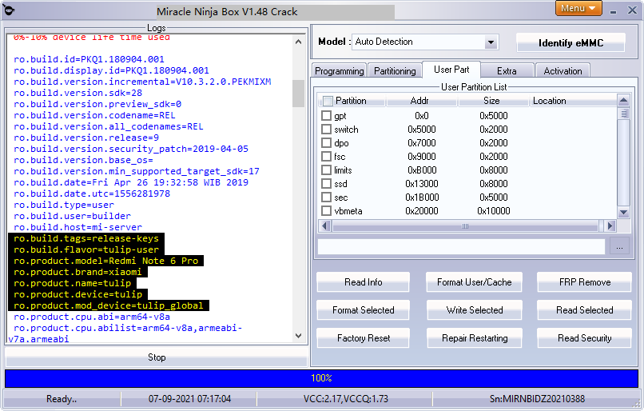Click partition list scroll up arrow
This screenshot has height=411, width=644.
623,100
